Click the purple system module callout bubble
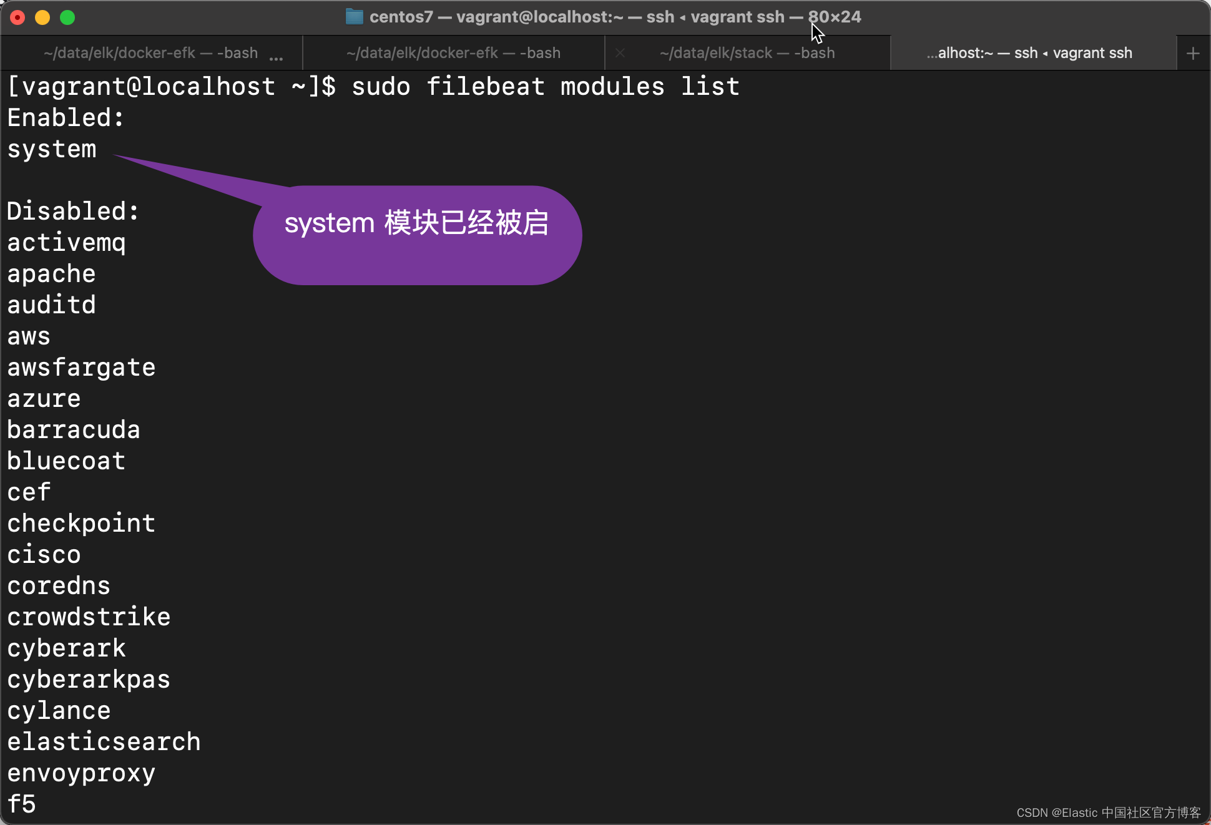Image resolution: width=1211 pixels, height=825 pixels. pyautogui.click(x=417, y=235)
